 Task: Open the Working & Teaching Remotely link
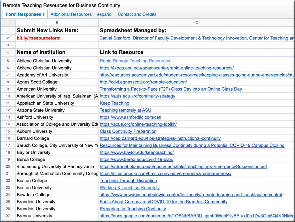coord(130,187)
